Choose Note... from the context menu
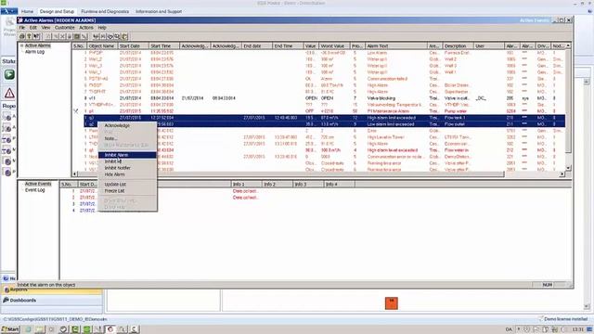Viewport: 594px width, 334px height. pyautogui.click(x=127, y=138)
